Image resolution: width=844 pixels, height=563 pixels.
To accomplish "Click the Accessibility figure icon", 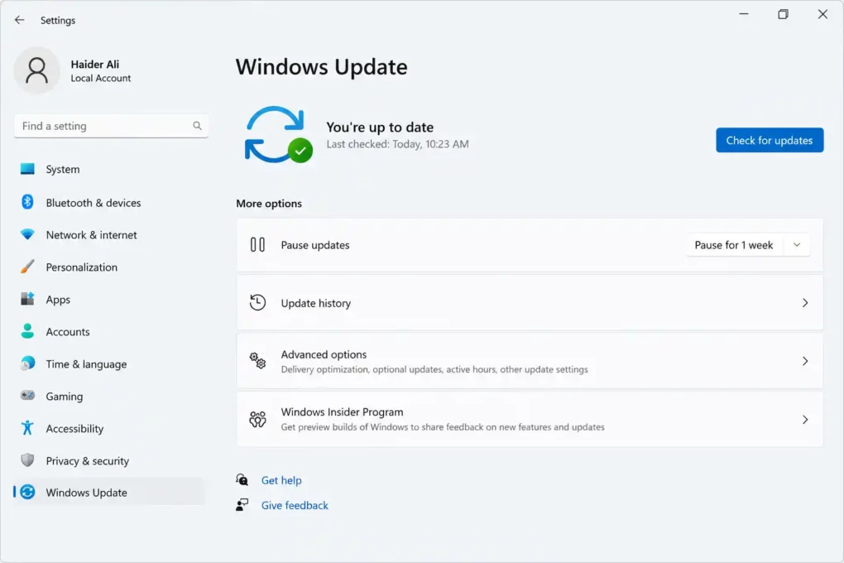I will 27,428.
